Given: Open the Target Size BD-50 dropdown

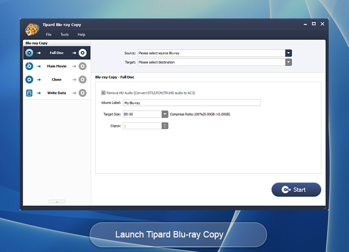Looking at the screenshot, I should tap(165, 114).
